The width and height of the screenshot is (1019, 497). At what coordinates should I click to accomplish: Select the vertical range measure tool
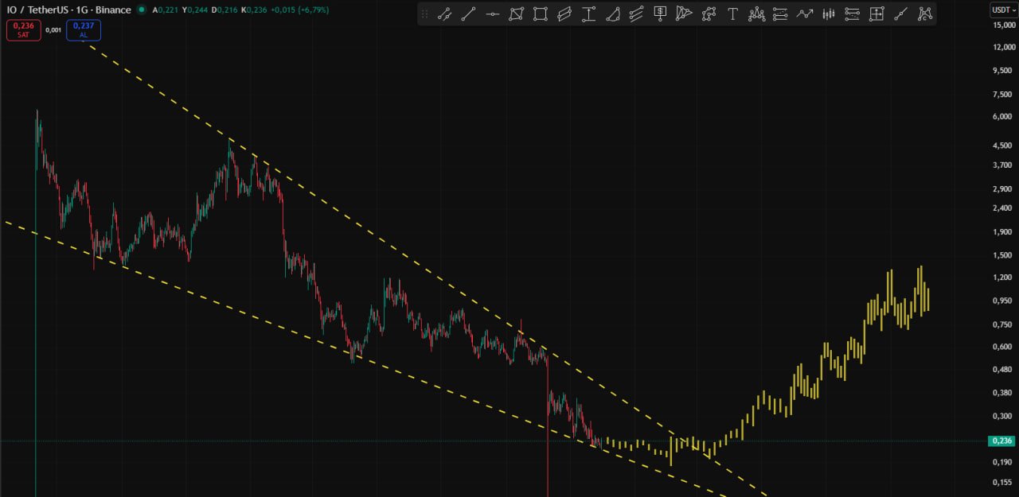(588, 14)
